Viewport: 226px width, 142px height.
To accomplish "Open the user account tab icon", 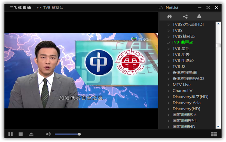I will (x=199, y=16).
